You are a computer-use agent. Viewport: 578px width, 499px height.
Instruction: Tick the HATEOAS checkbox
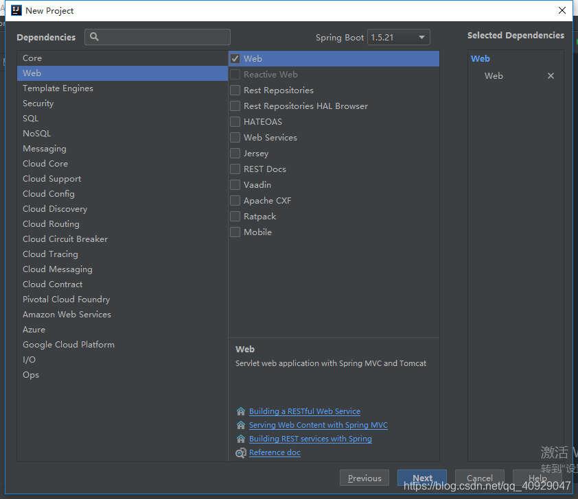click(235, 122)
